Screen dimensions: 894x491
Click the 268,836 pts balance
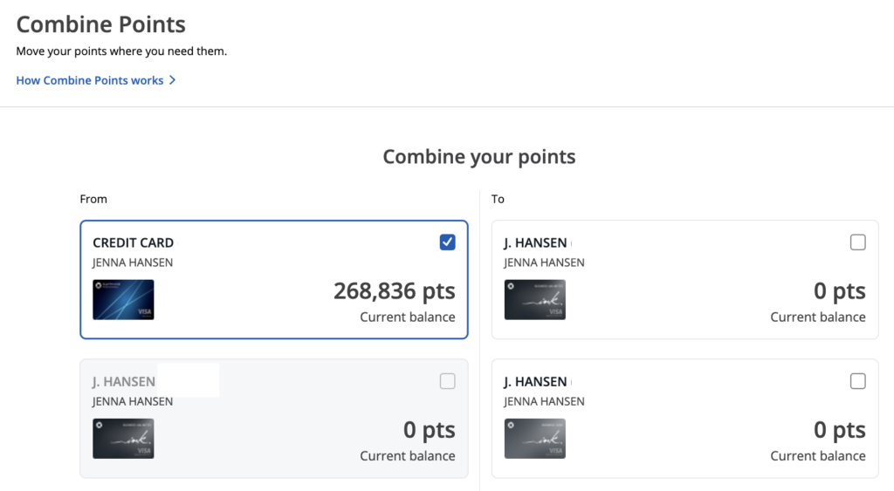[x=394, y=291]
